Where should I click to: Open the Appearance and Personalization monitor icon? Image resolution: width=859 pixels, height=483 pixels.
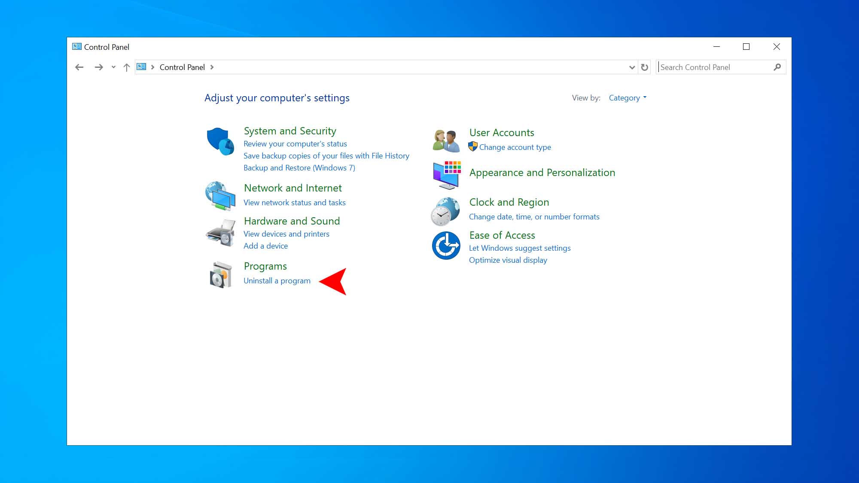(x=447, y=175)
